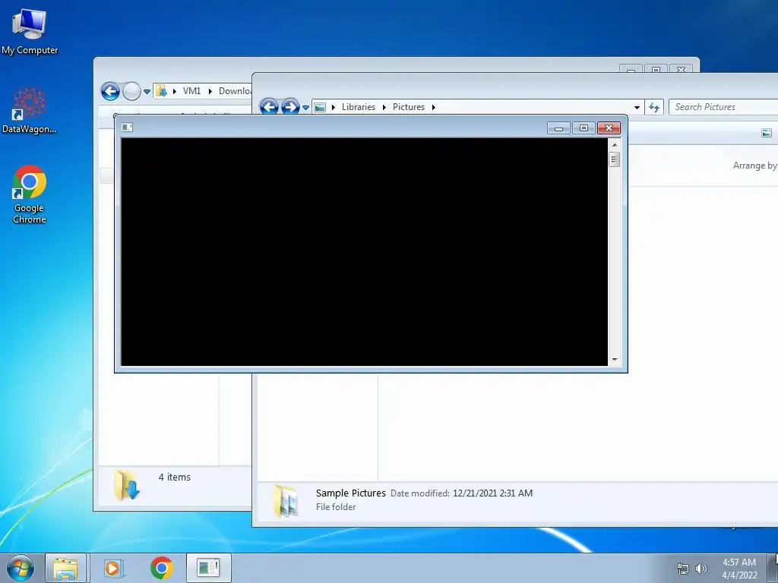Go back in the VM1 Downloads window

[x=110, y=91]
